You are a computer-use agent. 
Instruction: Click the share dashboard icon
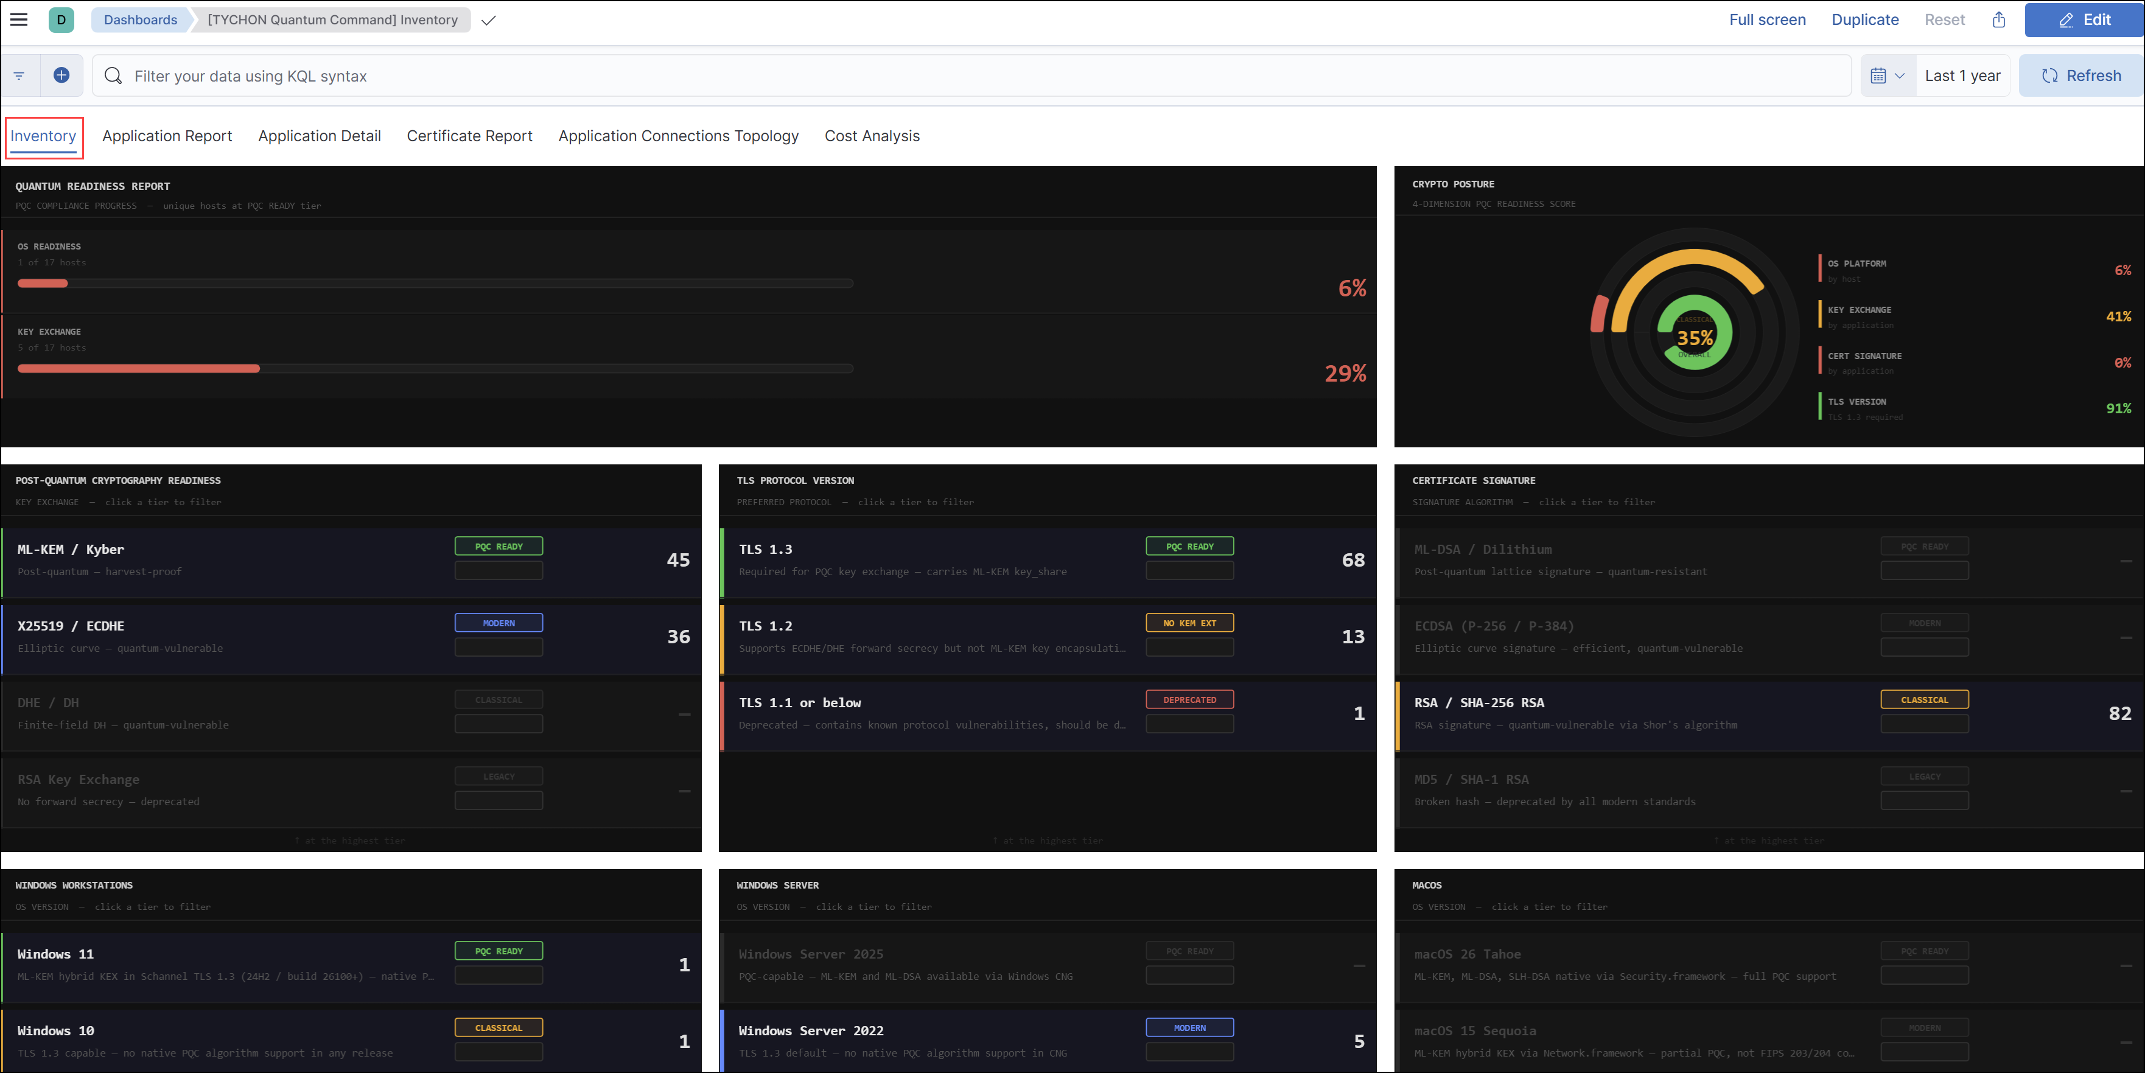point(1998,19)
